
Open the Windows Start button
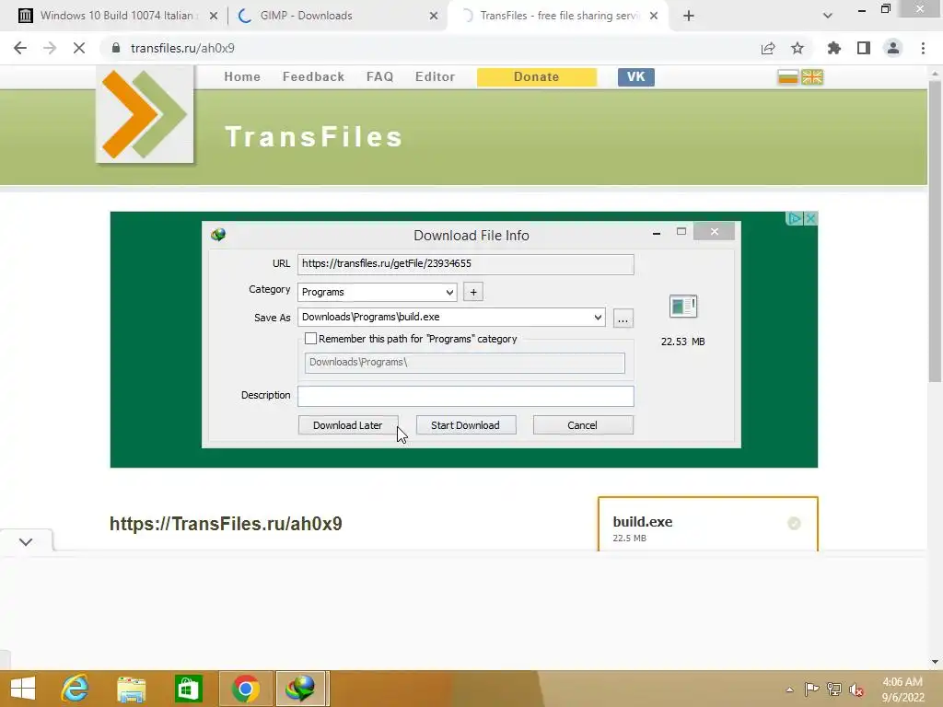click(x=23, y=689)
